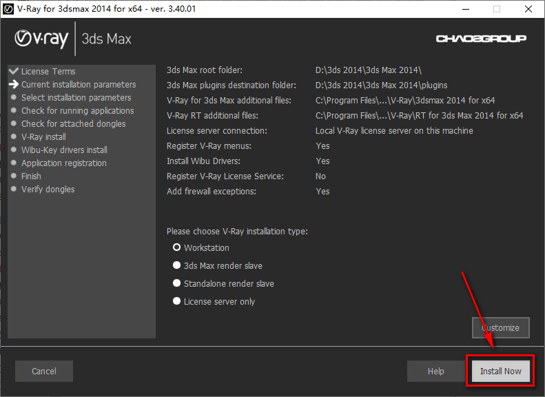Click the Help button
This screenshot has height=397, width=545.
click(x=435, y=371)
